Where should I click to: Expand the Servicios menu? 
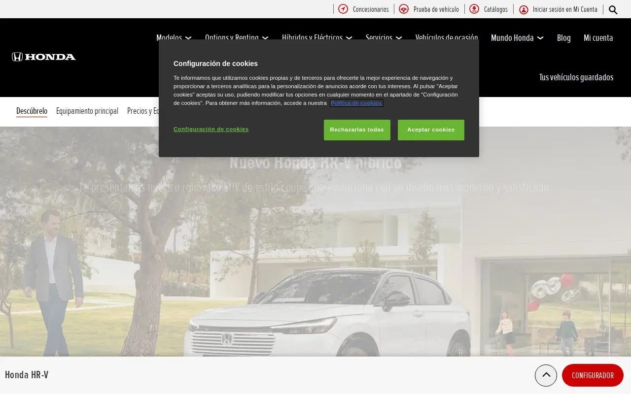point(384,37)
